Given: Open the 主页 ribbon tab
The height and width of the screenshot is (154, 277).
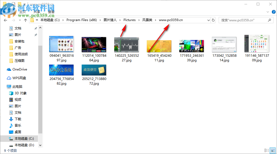Looking at the screenshot, I should tap(23, 12).
